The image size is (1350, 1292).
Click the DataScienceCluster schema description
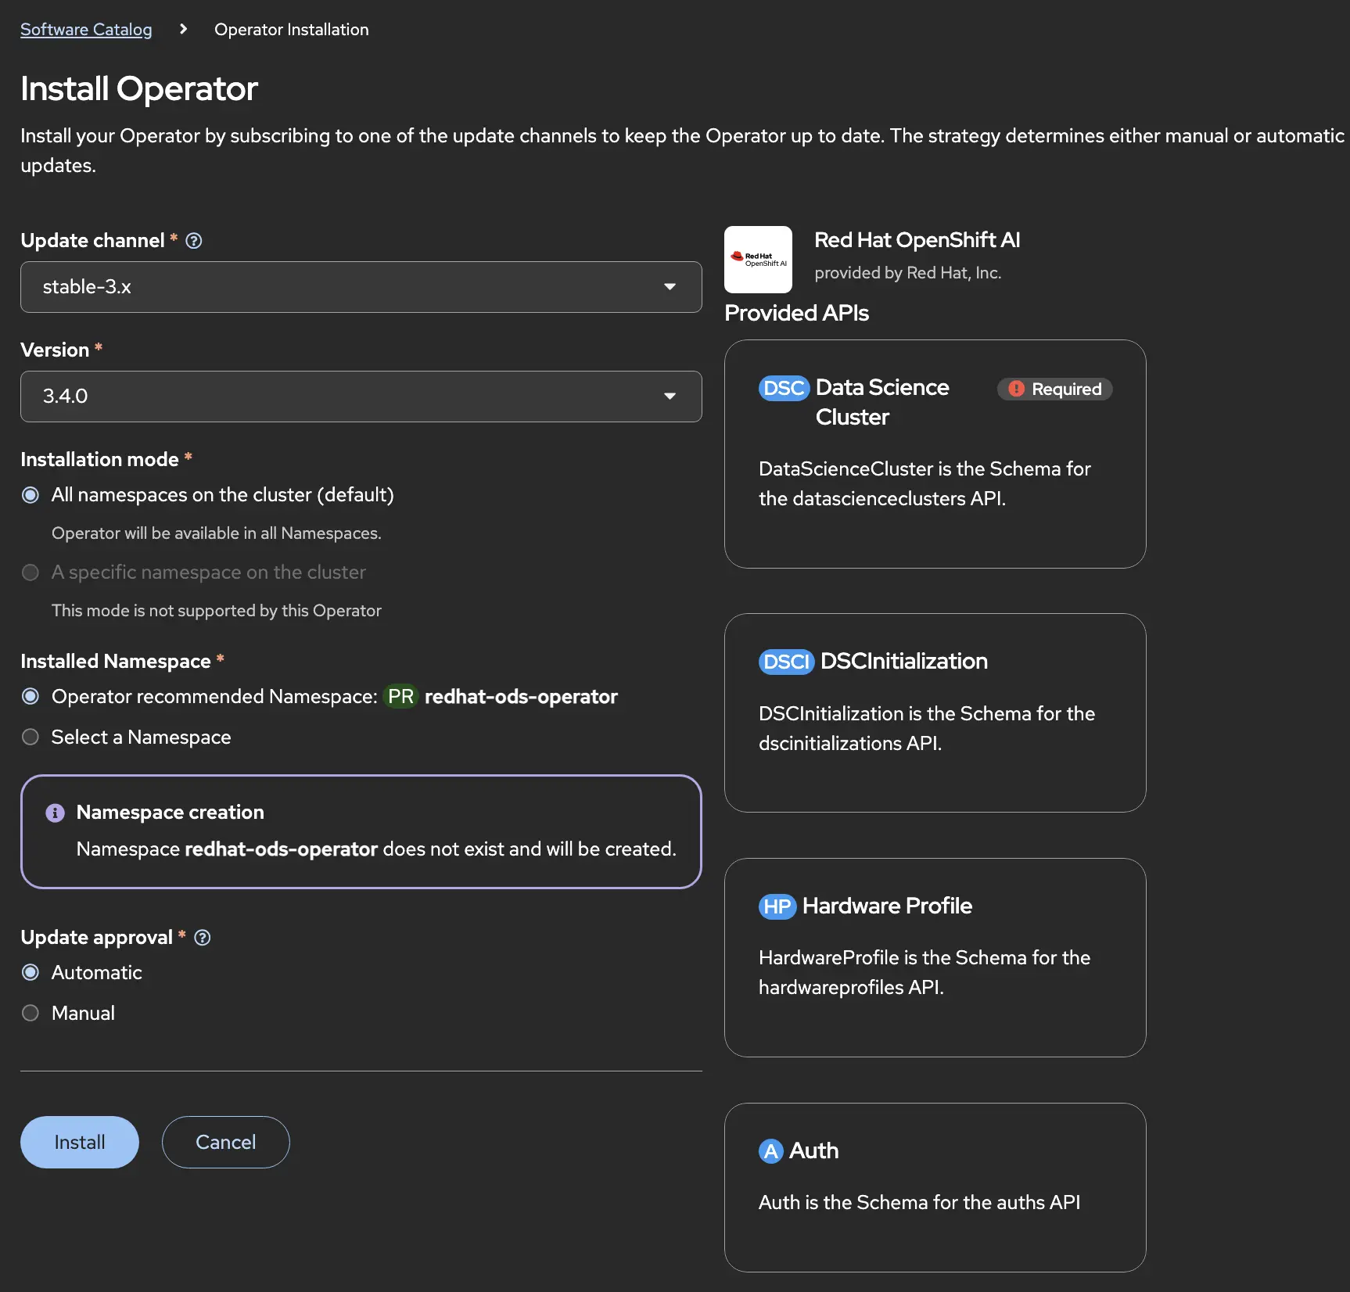coord(925,484)
